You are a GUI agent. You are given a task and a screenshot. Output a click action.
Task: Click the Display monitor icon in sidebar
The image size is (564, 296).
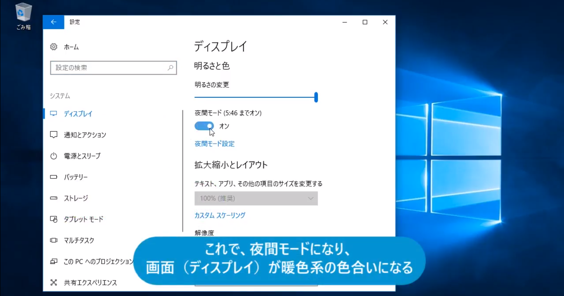(x=54, y=114)
